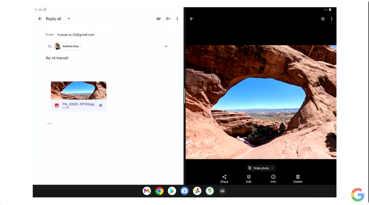The height and width of the screenshot is (205, 369).
Task: Share the photo
Action: 224,178
